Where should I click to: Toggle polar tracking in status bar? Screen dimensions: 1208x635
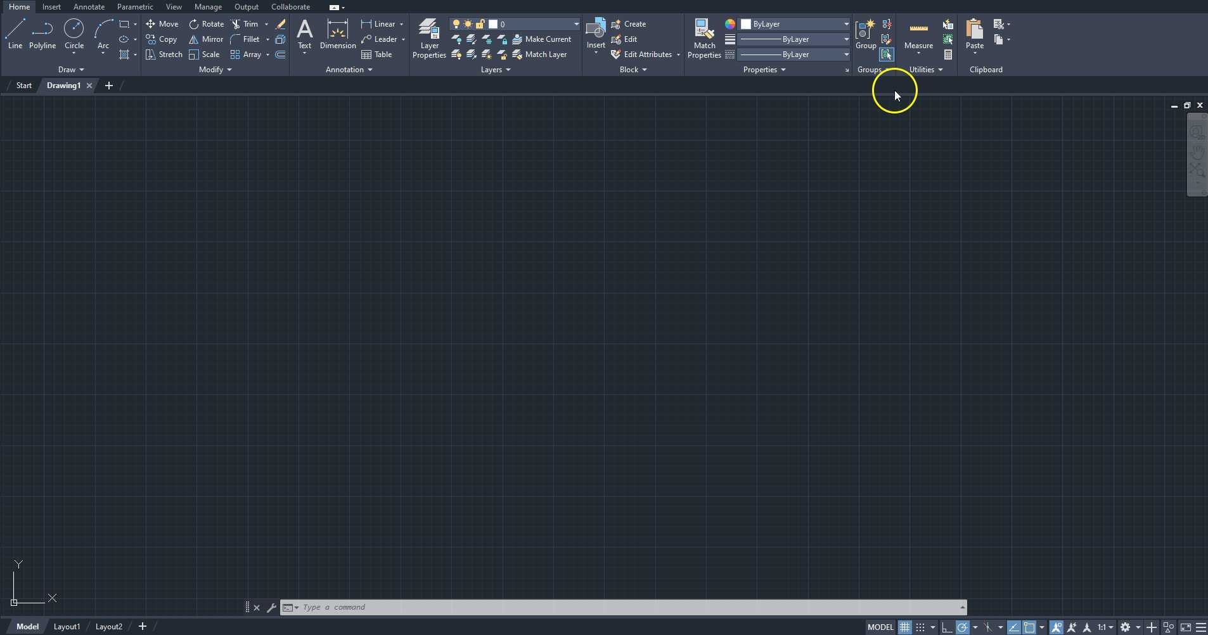click(x=962, y=627)
